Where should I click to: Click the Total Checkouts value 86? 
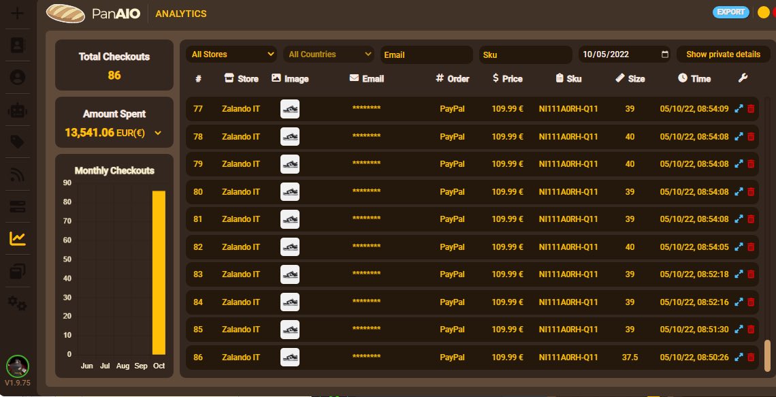pyautogui.click(x=114, y=75)
